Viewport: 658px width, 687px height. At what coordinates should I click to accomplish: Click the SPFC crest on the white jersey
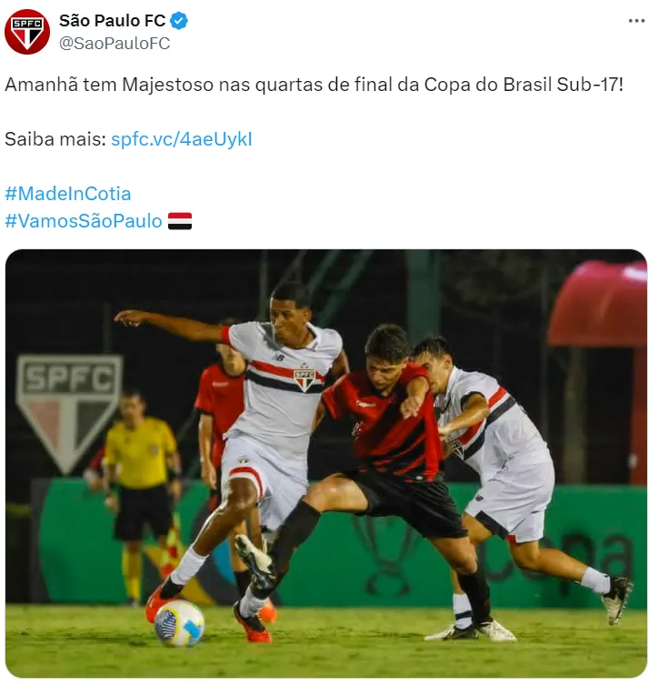[x=304, y=379]
